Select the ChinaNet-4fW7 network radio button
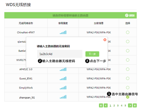163x111 pixels. (x=127, y=33)
